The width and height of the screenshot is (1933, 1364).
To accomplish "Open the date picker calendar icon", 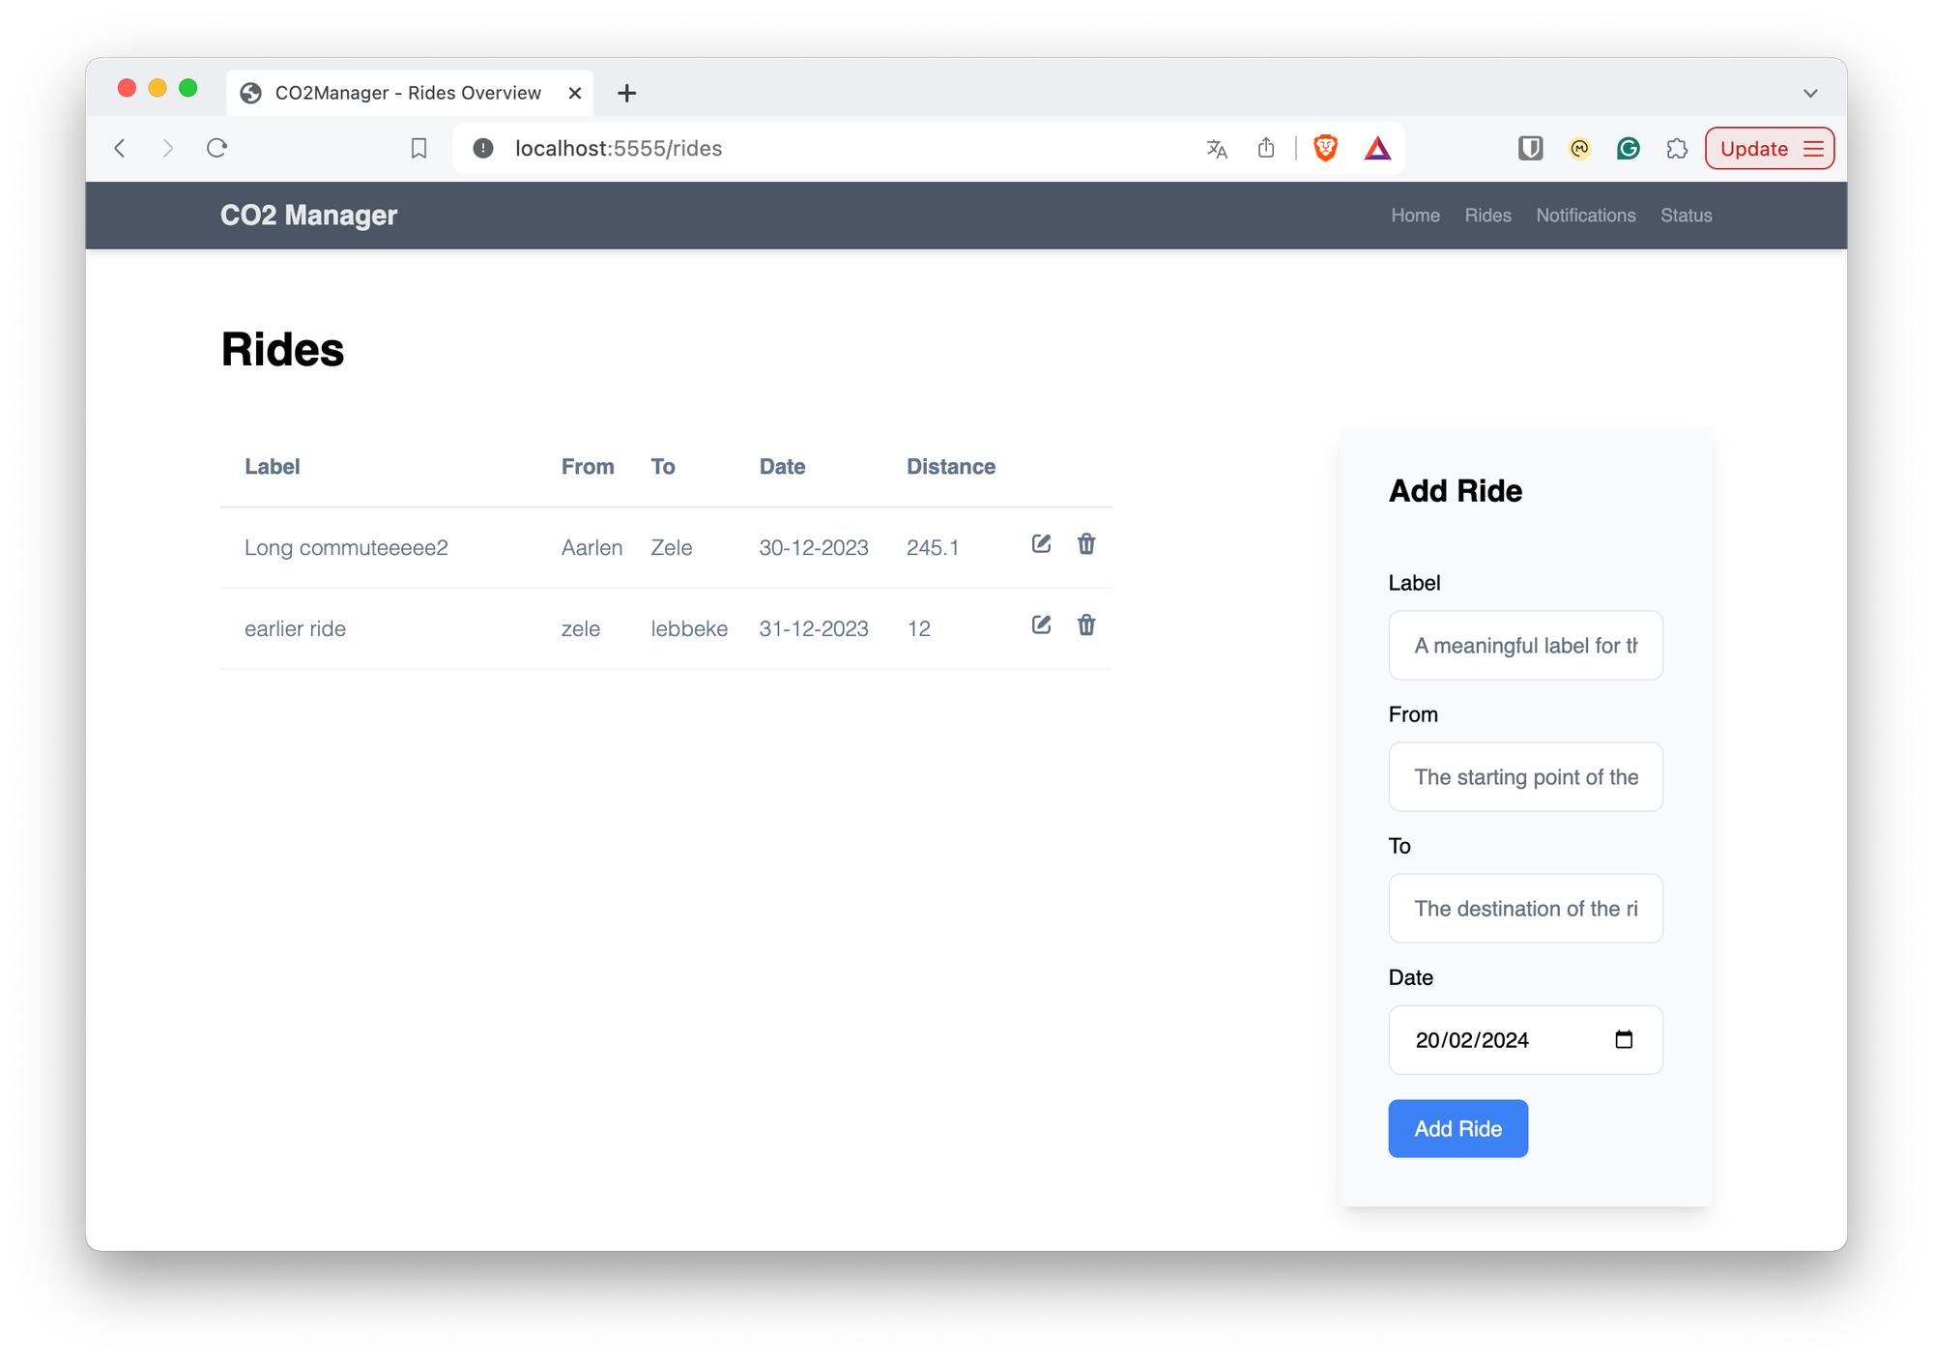I will coord(1624,1039).
